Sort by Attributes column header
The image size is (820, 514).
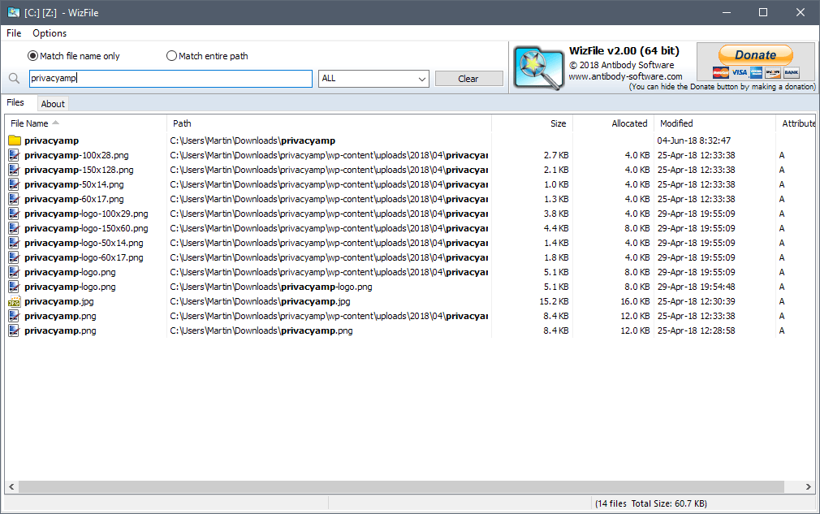[x=796, y=124]
